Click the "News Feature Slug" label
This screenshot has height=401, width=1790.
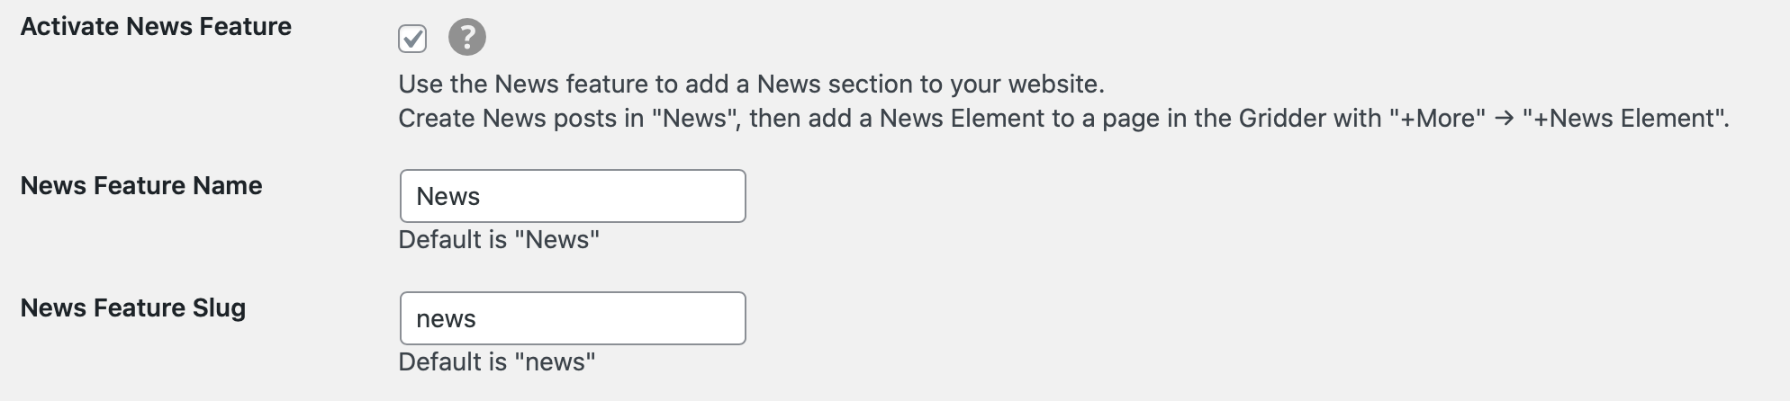point(133,308)
